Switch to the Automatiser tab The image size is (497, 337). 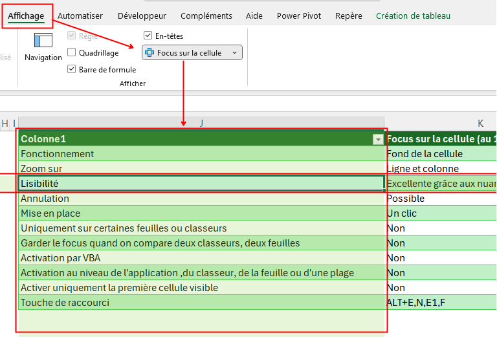pos(80,16)
